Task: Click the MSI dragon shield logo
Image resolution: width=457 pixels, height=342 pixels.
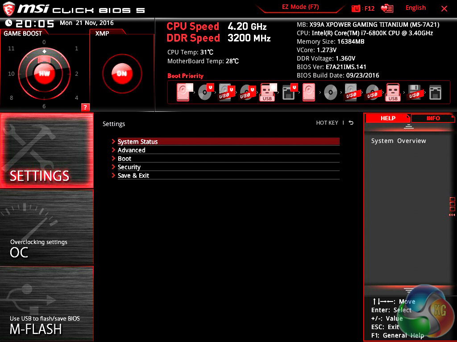Action: click(9, 9)
